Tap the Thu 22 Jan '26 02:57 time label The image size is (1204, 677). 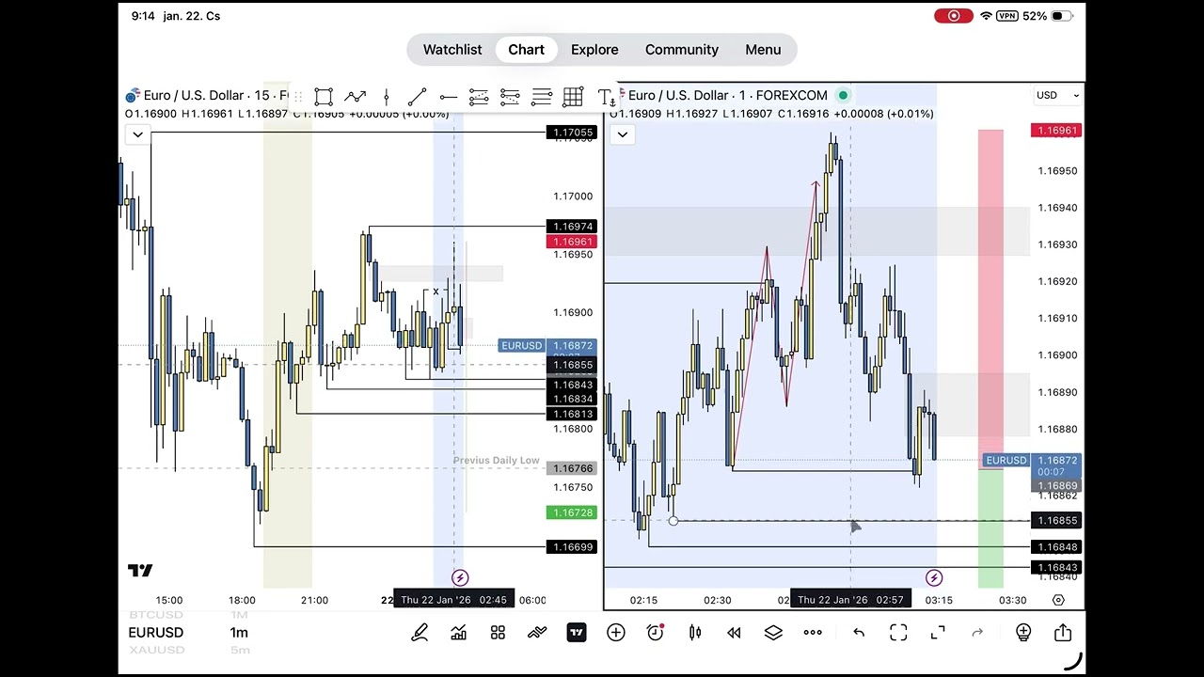pyautogui.click(x=850, y=600)
